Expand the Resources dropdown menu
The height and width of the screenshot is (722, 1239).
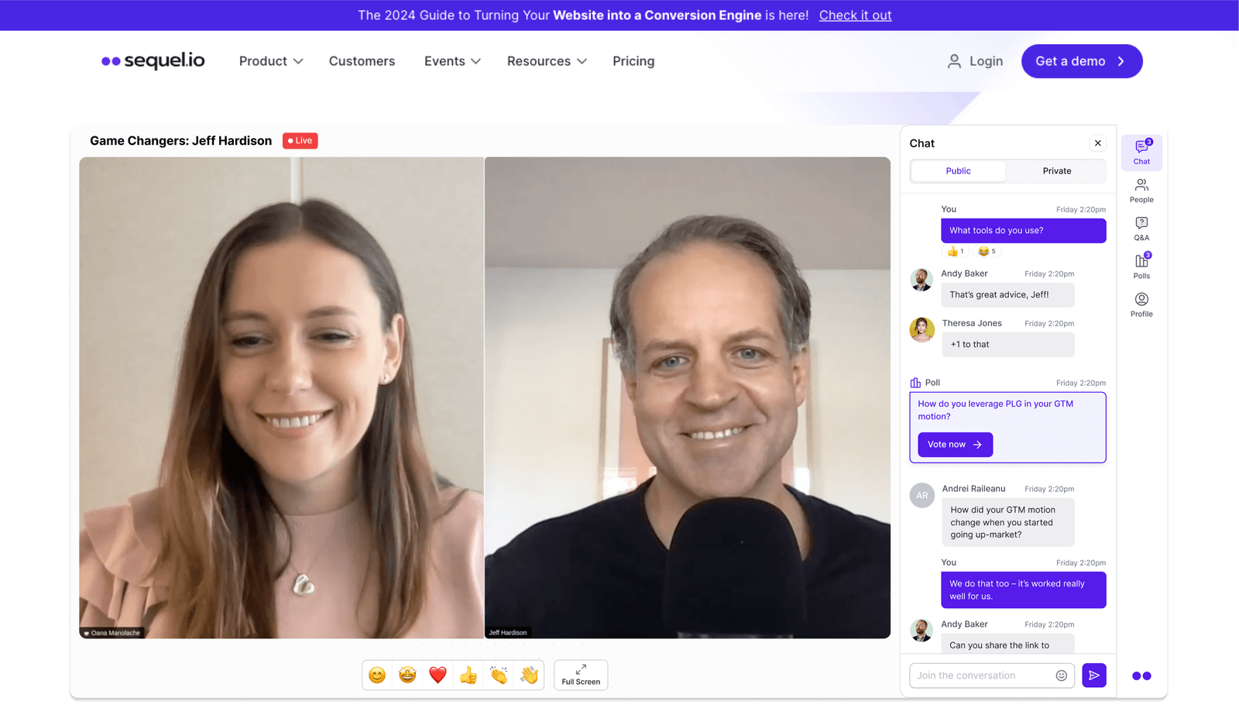point(547,61)
